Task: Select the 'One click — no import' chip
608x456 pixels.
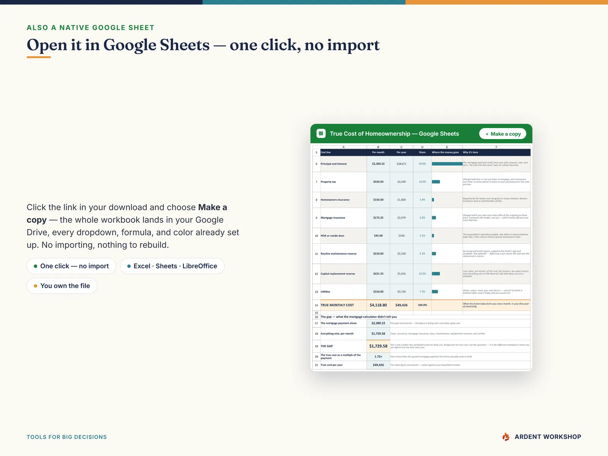Action: (71, 266)
